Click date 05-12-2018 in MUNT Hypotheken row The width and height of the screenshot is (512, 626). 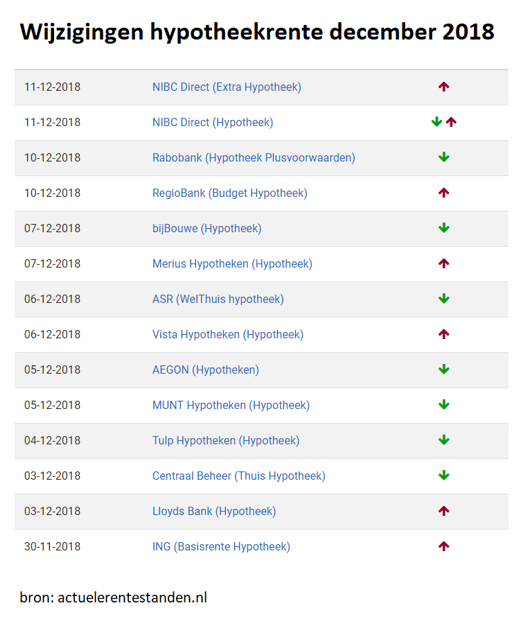point(52,406)
